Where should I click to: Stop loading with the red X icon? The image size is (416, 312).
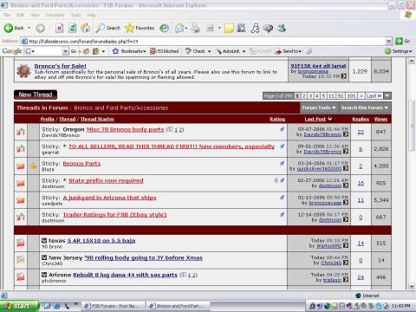59,28
